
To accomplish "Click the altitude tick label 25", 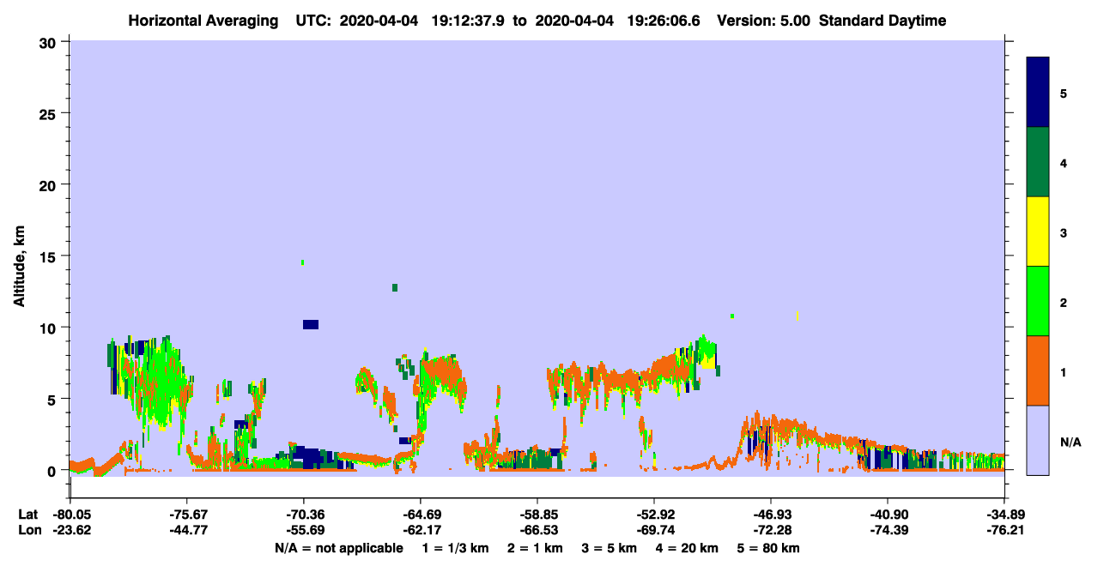I will (x=49, y=113).
